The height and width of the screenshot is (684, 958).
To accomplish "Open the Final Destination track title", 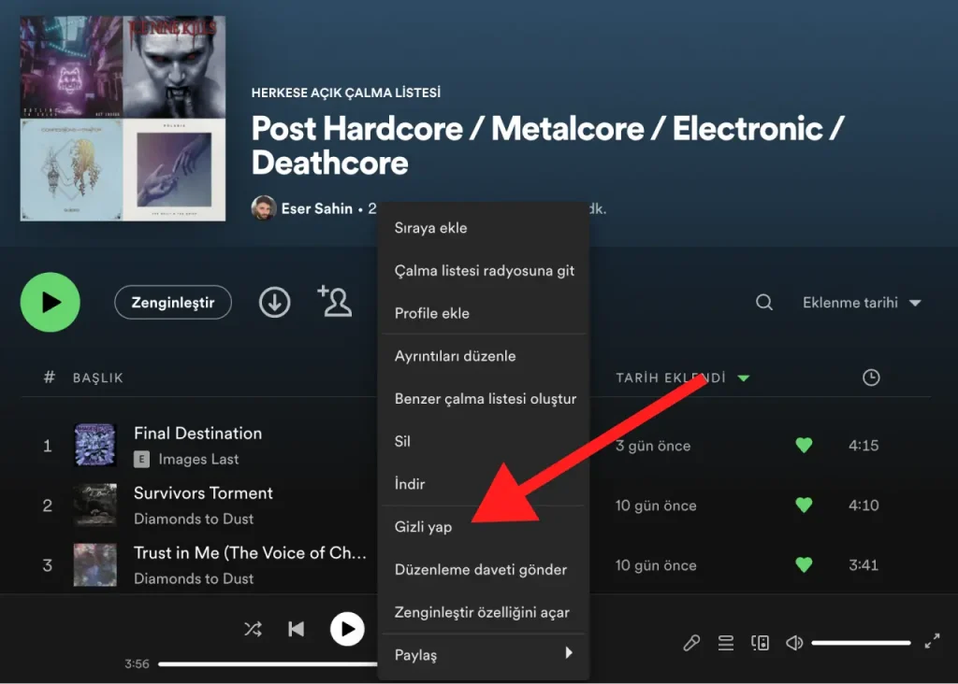I will 198,434.
